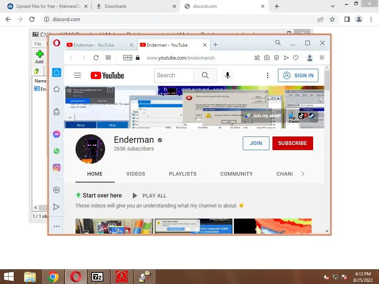Click the Add button in 7-Zip
The width and height of the screenshot is (379, 284).
pyautogui.click(x=39, y=57)
